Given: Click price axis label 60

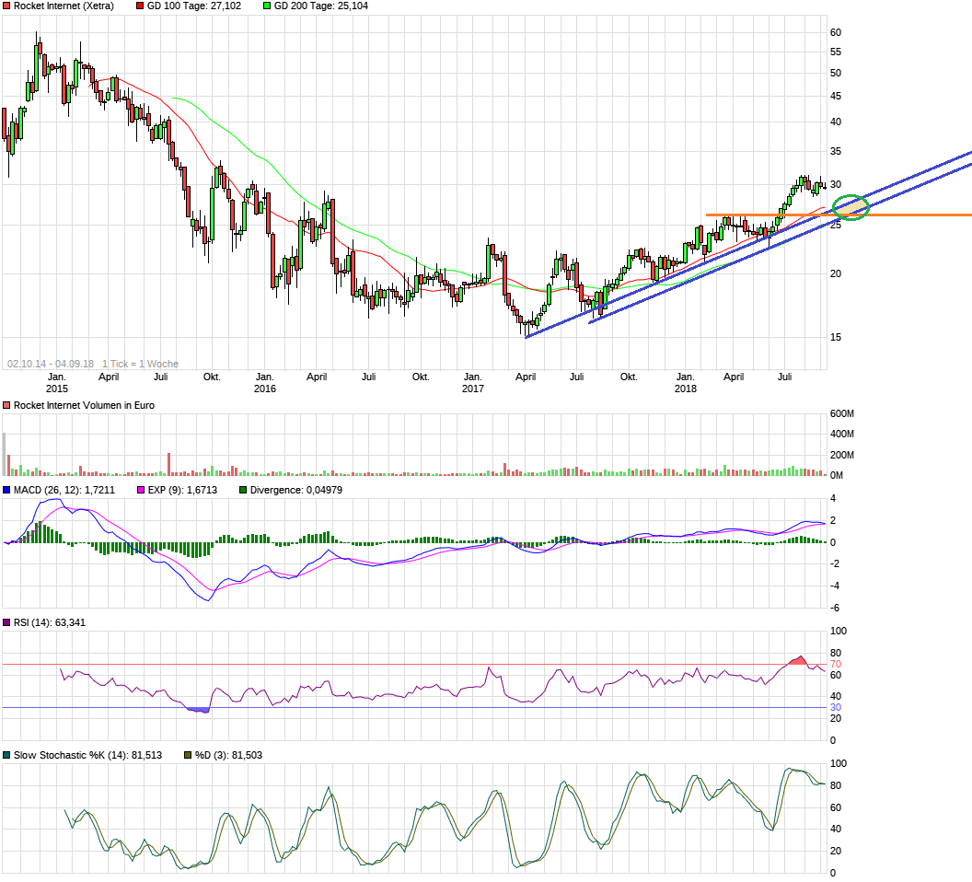Looking at the screenshot, I should pos(836,33).
